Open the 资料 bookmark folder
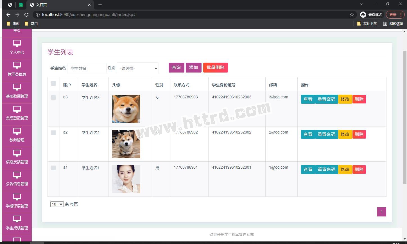Viewport: 407px width, 244px height. (13, 24)
